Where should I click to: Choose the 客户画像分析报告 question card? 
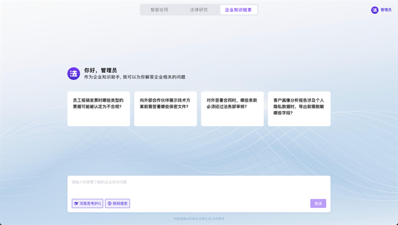coord(299,109)
